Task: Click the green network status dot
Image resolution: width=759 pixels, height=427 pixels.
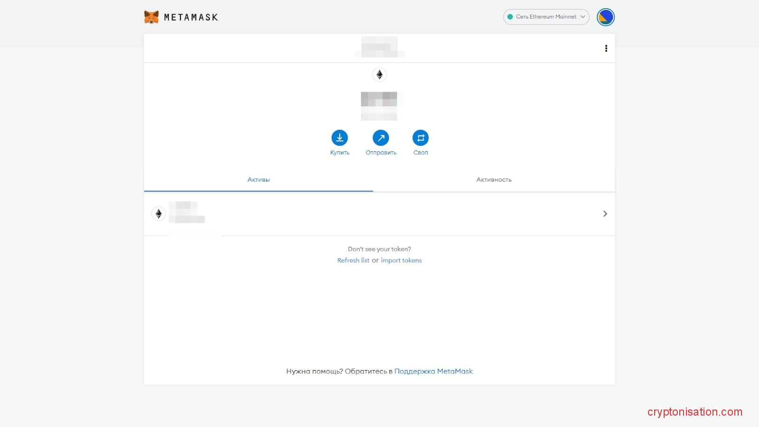Action: pos(510,17)
